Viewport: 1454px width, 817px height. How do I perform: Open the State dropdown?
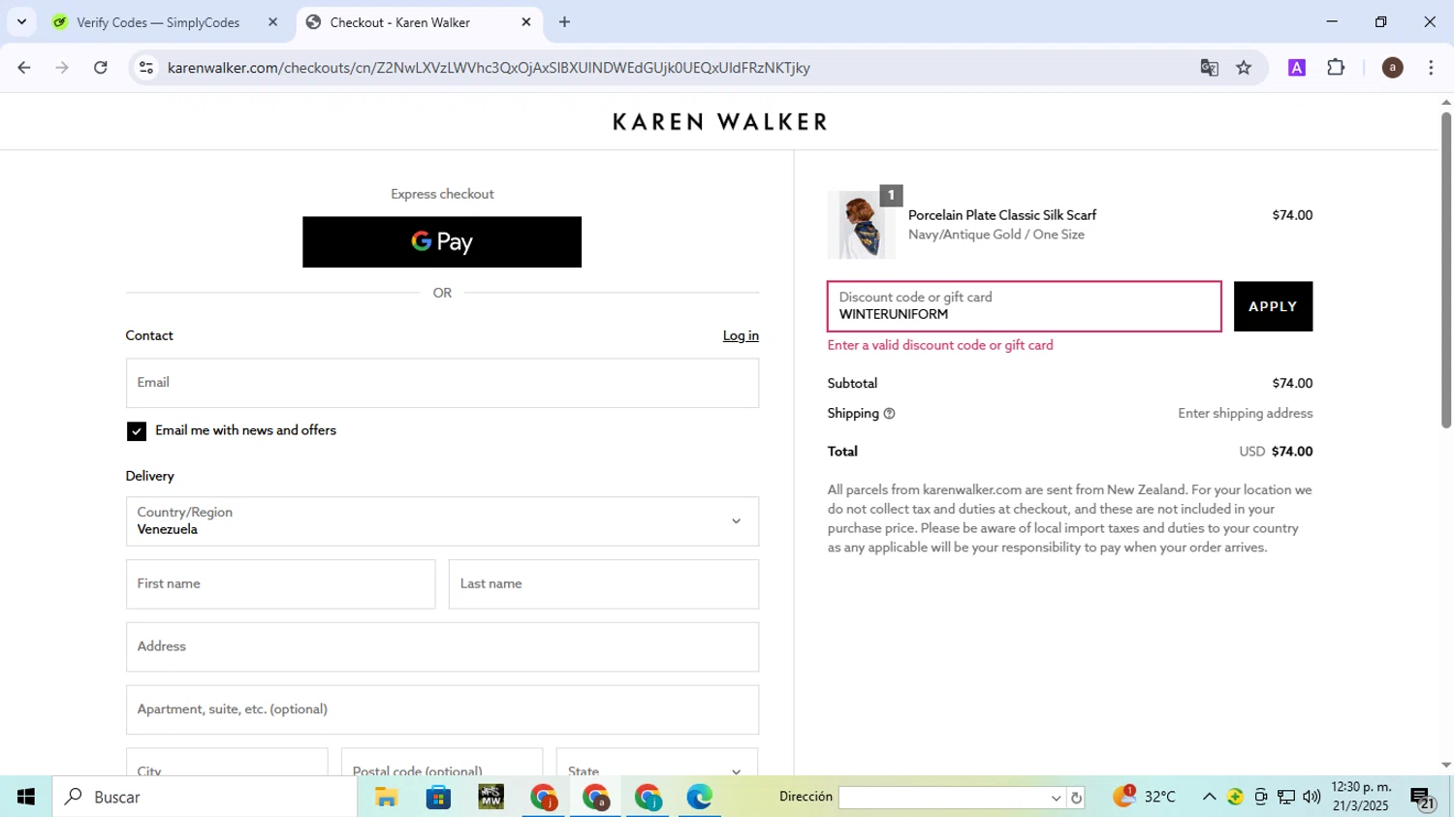(657, 763)
